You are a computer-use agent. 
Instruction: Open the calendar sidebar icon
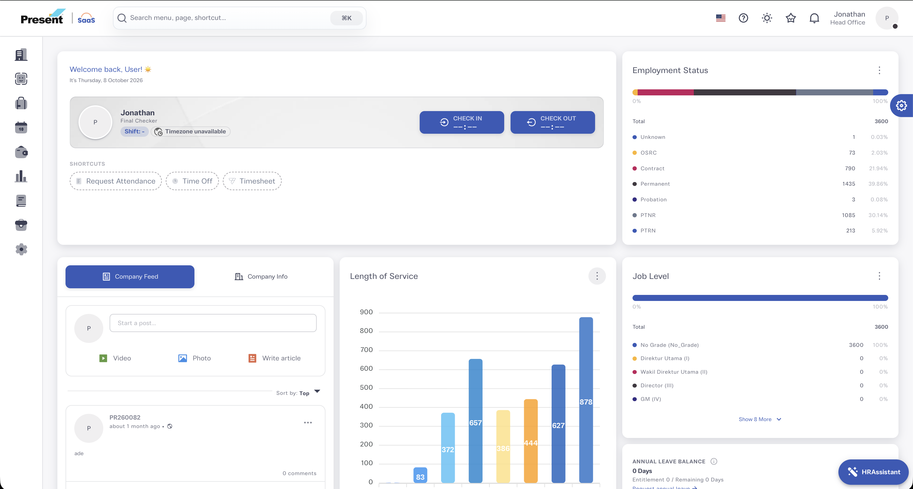coord(21,128)
